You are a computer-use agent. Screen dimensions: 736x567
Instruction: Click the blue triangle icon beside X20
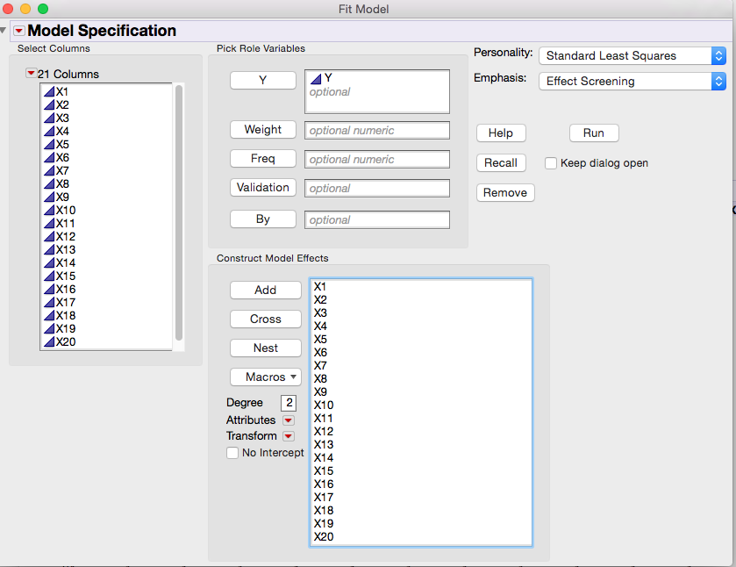pos(49,342)
